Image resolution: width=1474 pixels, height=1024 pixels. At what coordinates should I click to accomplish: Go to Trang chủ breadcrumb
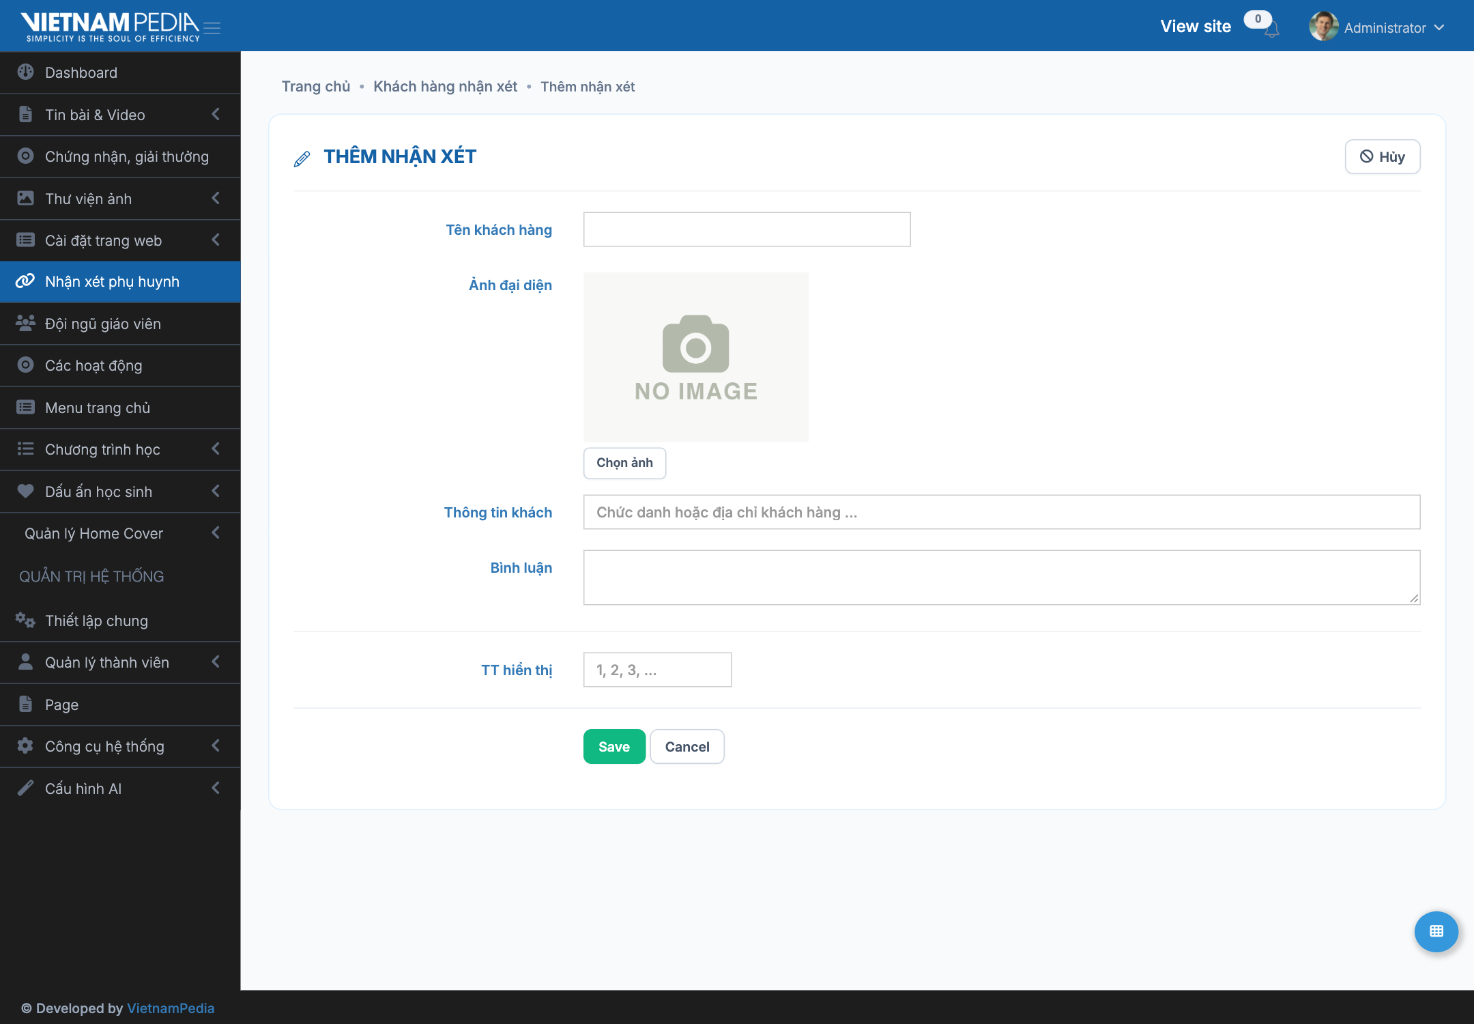click(316, 87)
